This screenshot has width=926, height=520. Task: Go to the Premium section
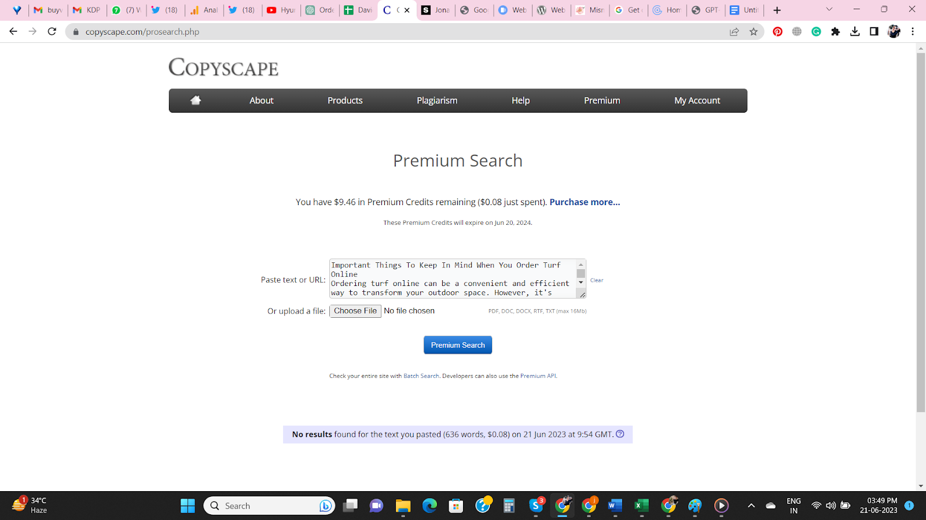[x=602, y=101]
